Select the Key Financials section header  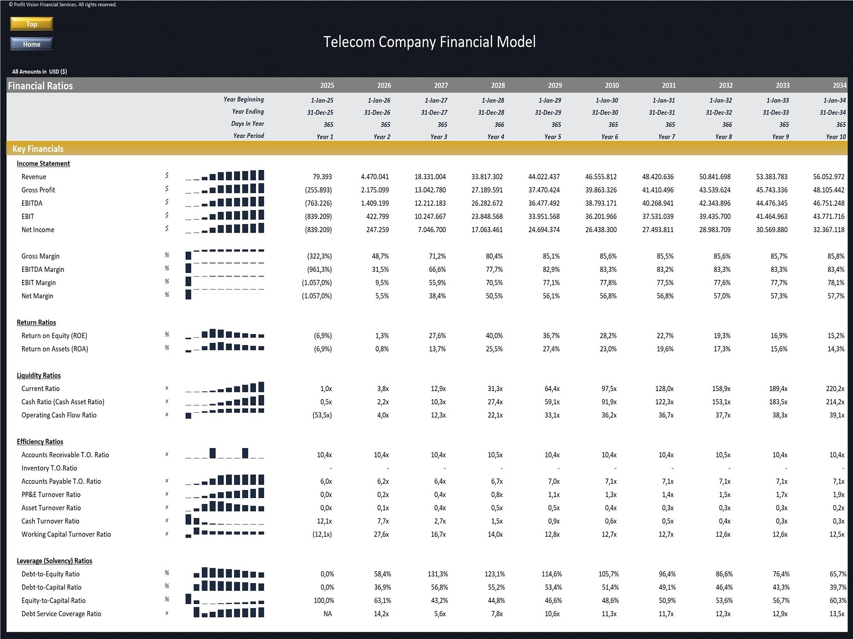click(x=38, y=149)
